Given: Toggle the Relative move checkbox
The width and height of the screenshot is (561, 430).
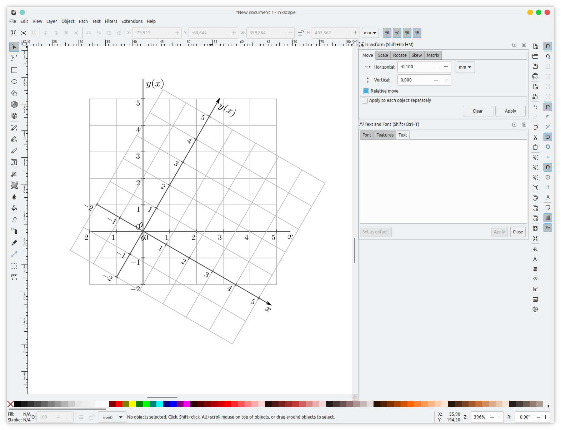Looking at the screenshot, I should [366, 91].
